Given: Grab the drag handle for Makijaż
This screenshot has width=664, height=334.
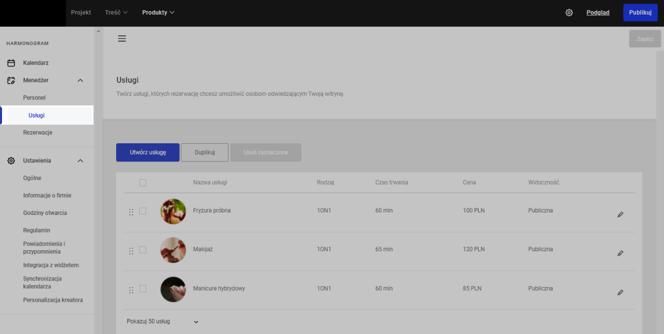Looking at the screenshot, I should click(x=131, y=251).
